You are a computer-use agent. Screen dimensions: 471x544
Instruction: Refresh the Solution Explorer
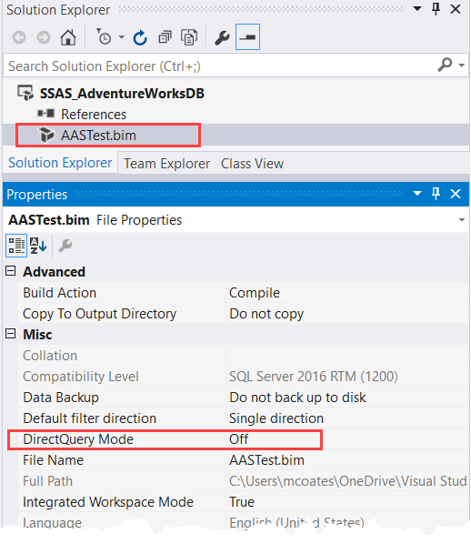pyautogui.click(x=140, y=37)
